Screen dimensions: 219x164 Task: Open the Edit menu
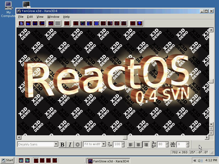(30, 17)
